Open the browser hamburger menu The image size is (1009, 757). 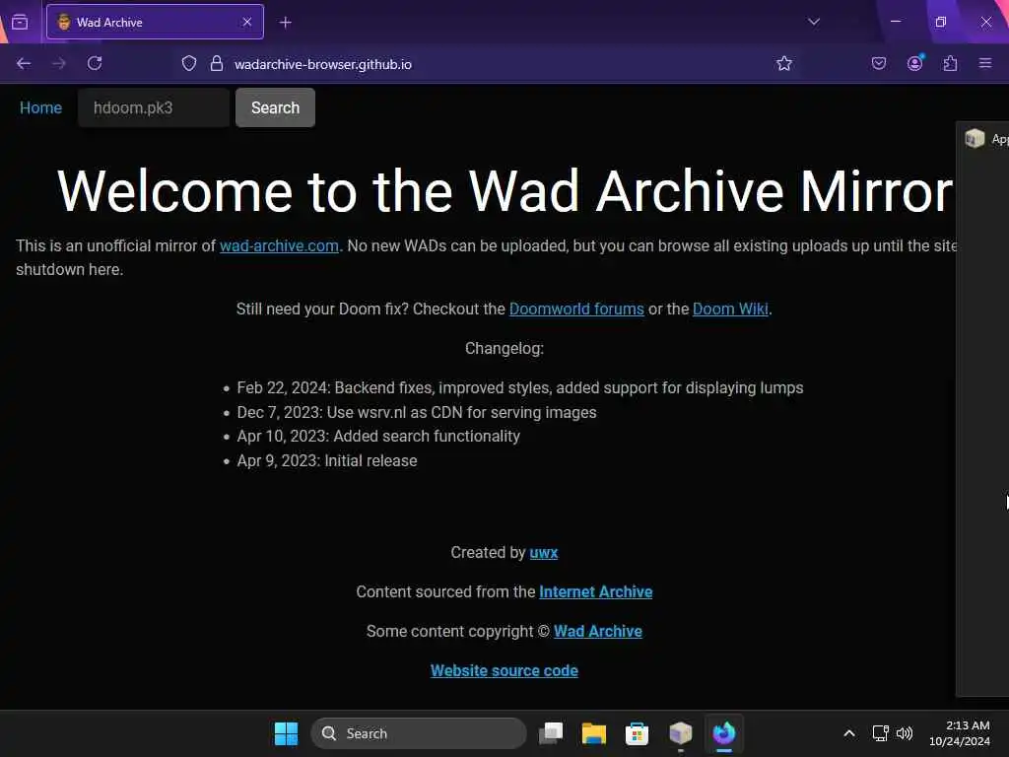pyautogui.click(x=985, y=63)
